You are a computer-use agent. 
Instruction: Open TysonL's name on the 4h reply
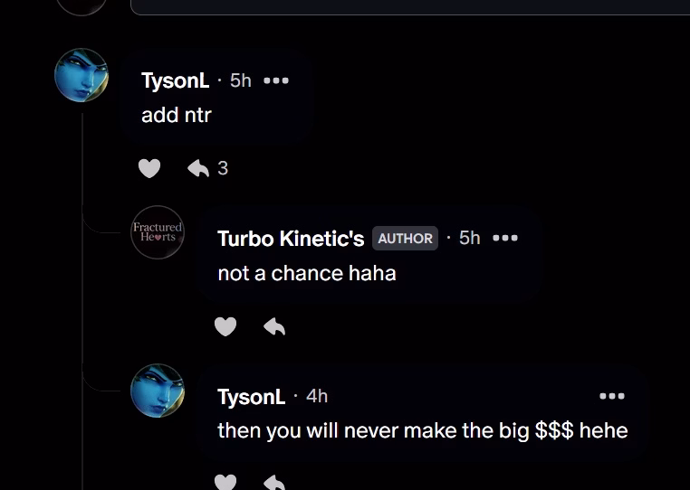point(251,397)
